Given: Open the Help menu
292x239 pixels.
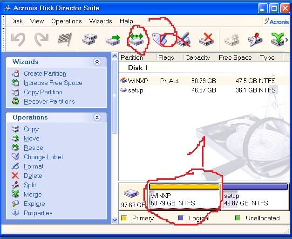Looking at the screenshot, I should pos(126,21).
